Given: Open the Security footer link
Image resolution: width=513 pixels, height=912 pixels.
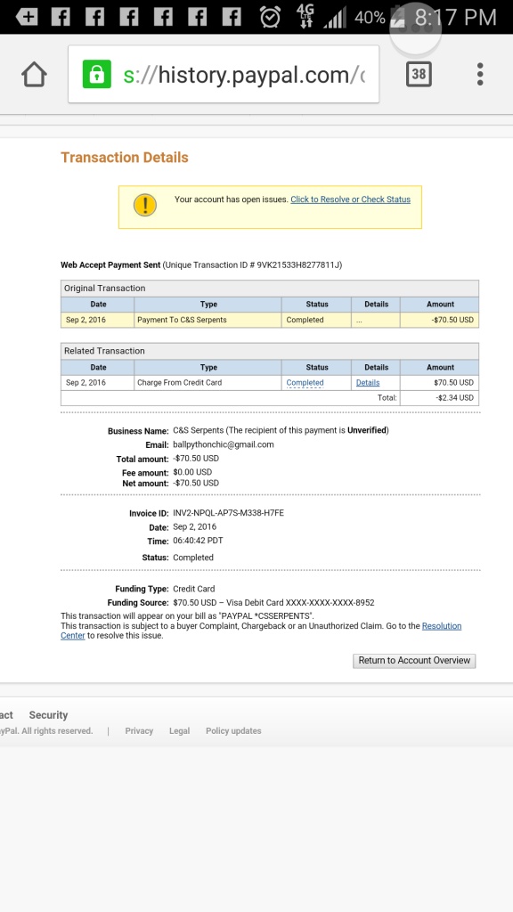Looking at the screenshot, I should 48,715.
